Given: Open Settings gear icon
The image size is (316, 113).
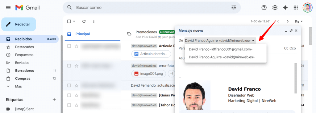Looking at the screenshot, I should (x=275, y=8).
